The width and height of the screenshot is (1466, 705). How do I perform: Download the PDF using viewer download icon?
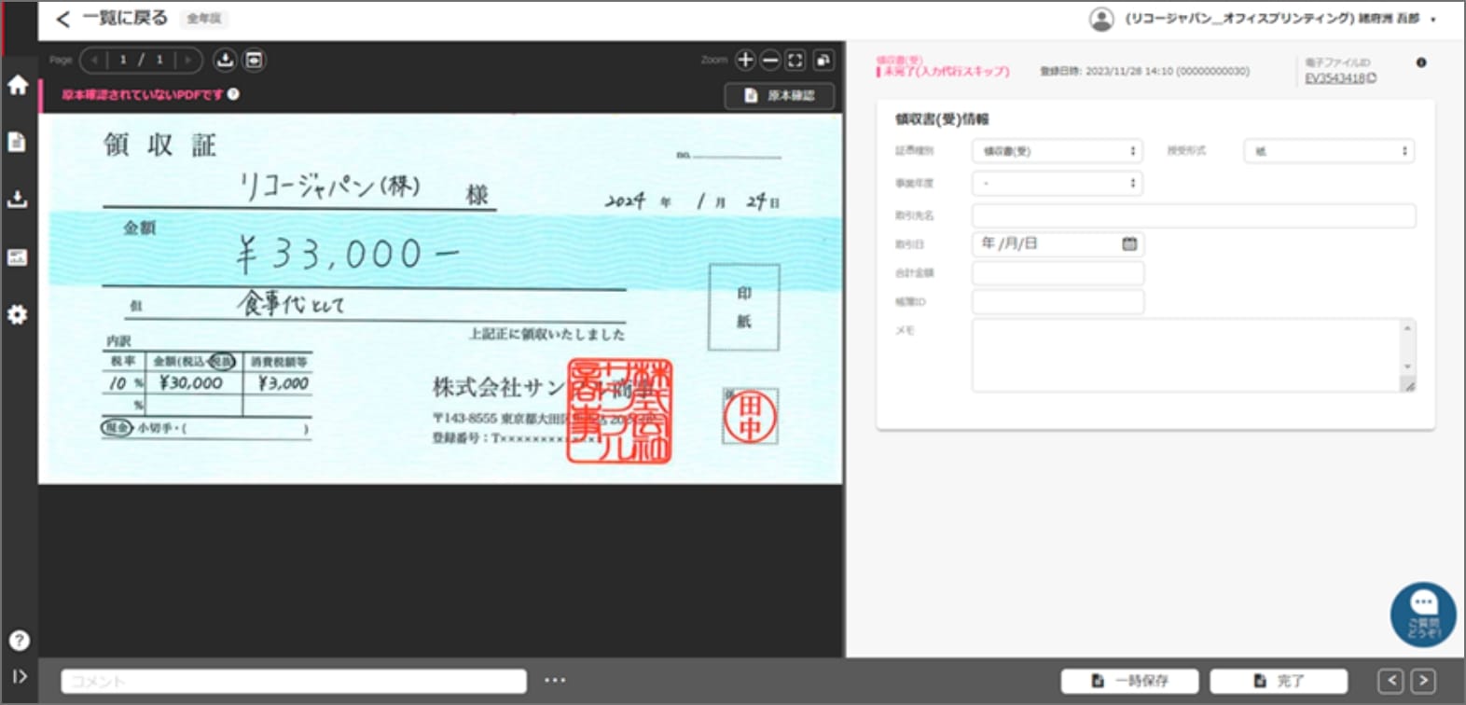225,61
